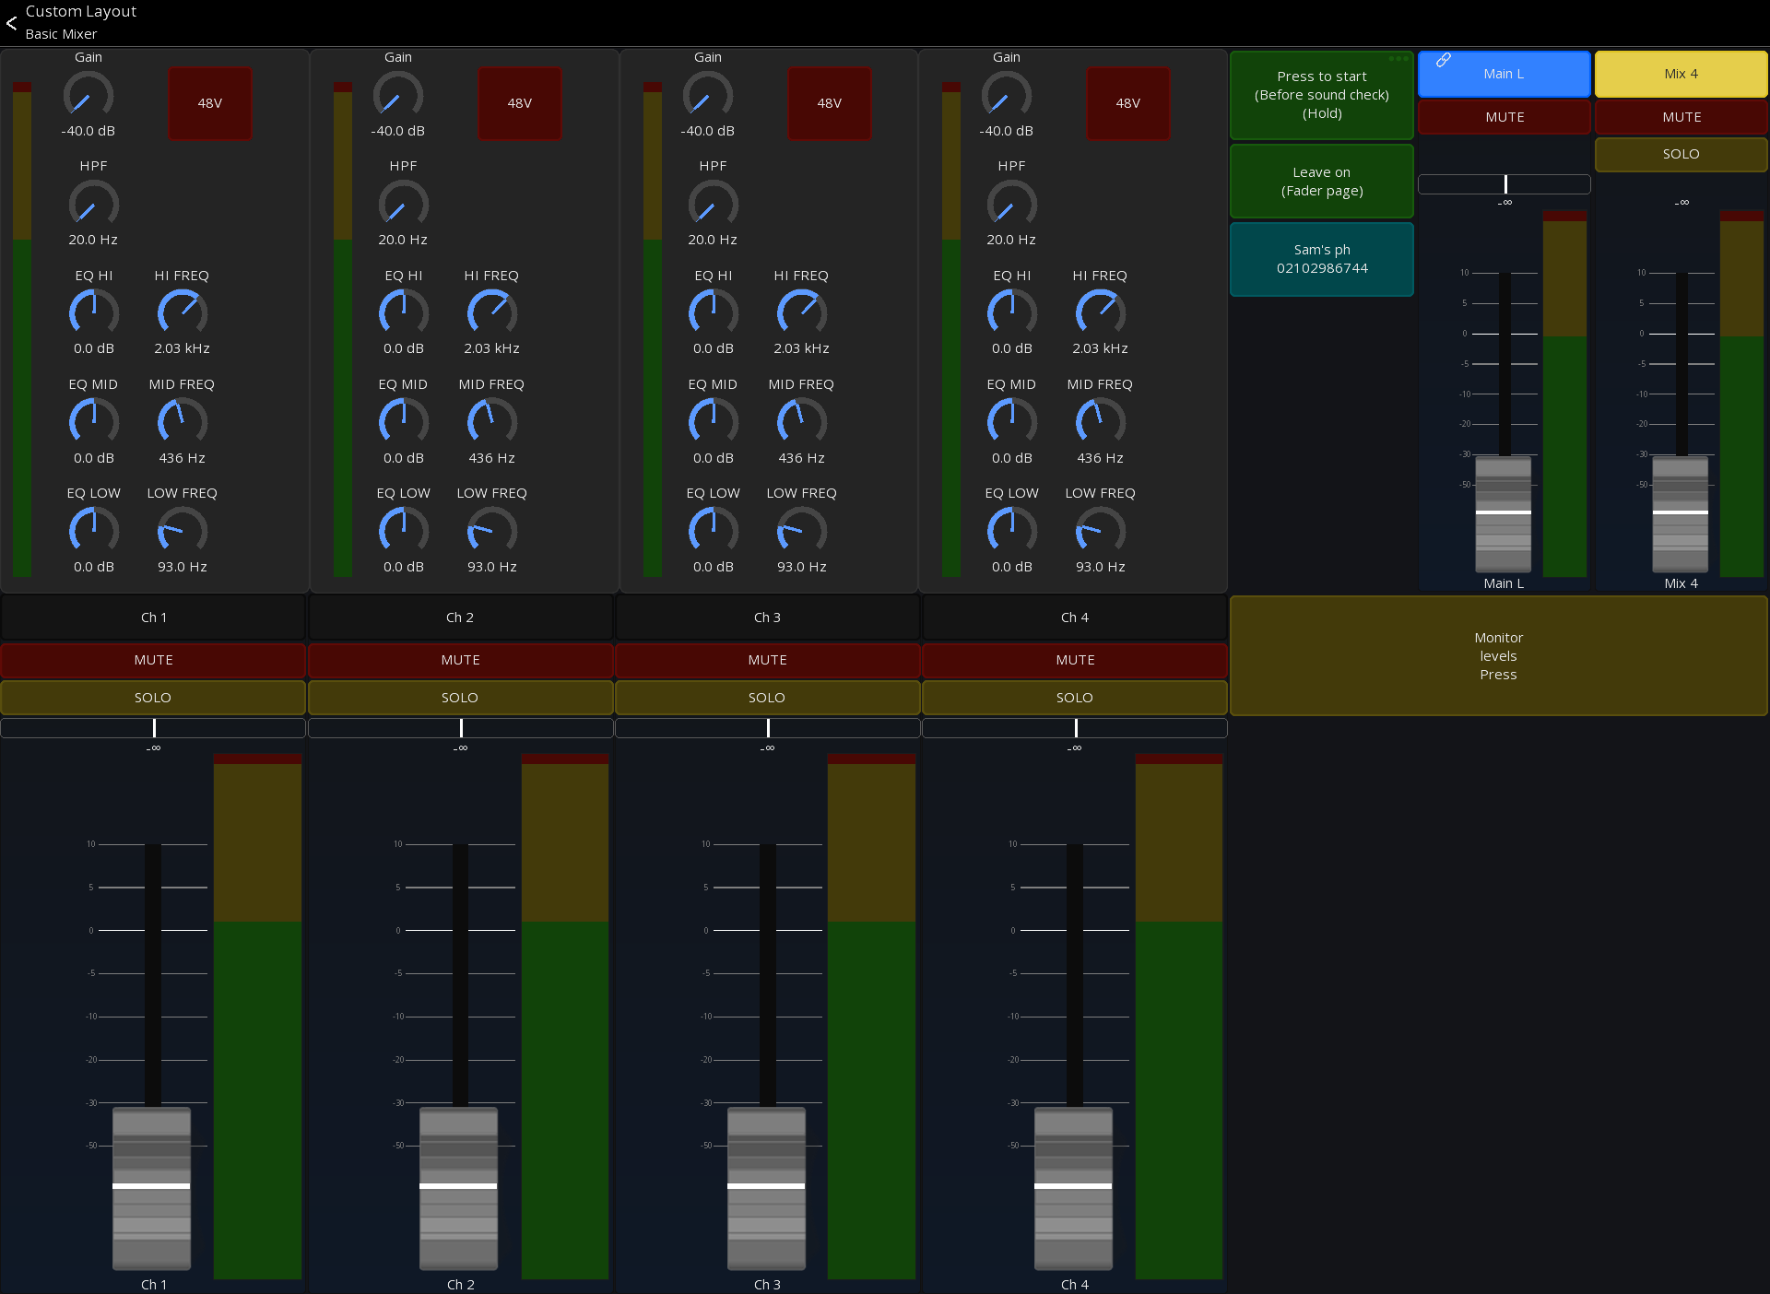The height and width of the screenshot is (1294, 1770).
Task: Mute channel Ch 1
Action: [153, 660]
